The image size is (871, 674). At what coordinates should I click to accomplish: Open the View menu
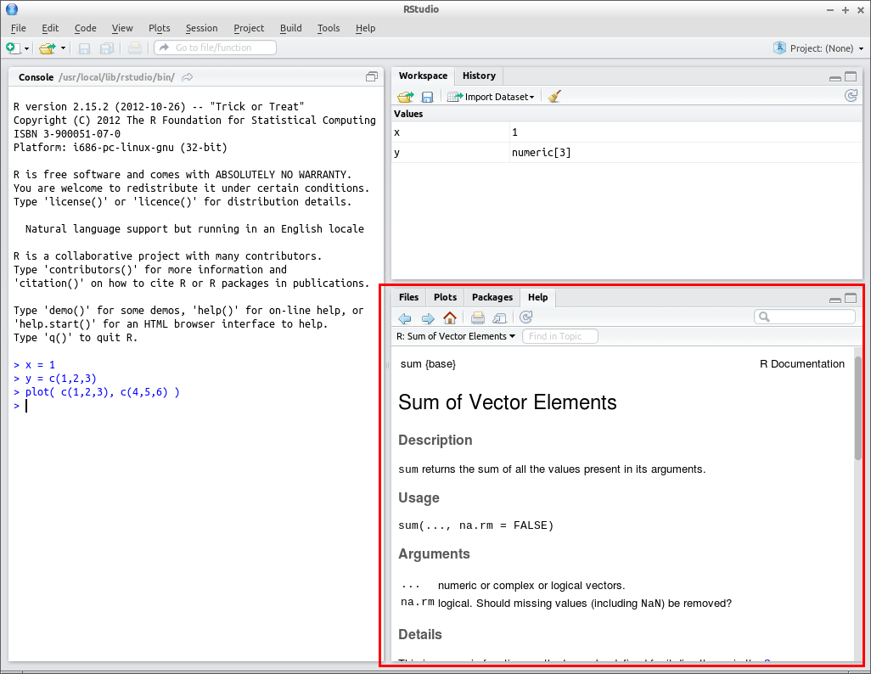click(x=122, y=28)
